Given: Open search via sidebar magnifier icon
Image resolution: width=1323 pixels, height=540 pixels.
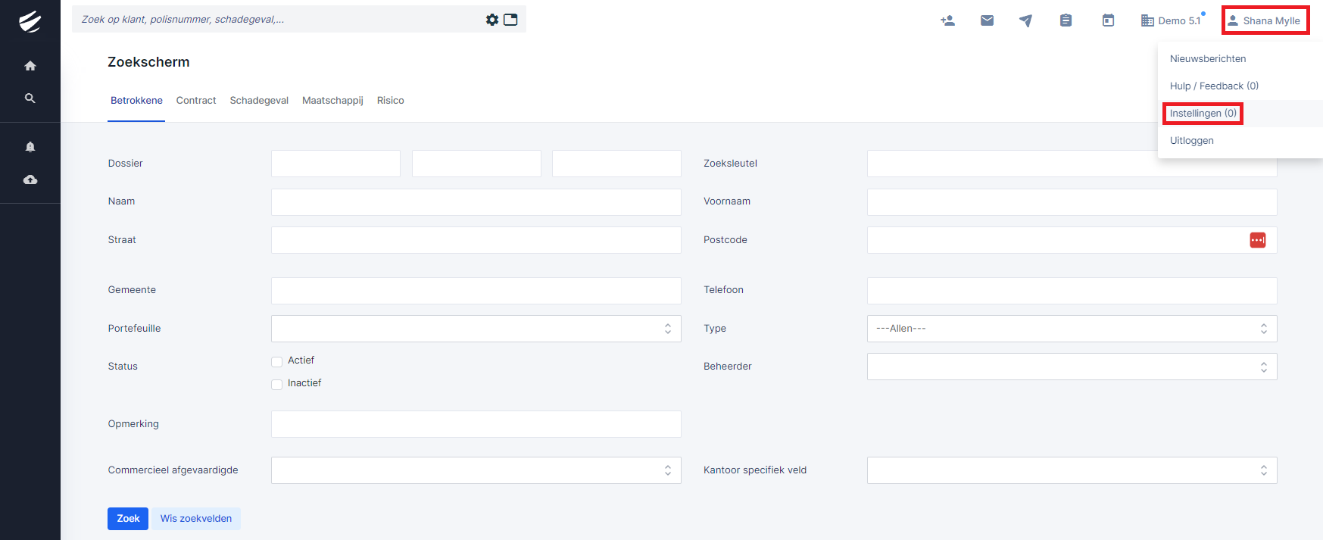Looking at the screenshot, I should point(30,98).
